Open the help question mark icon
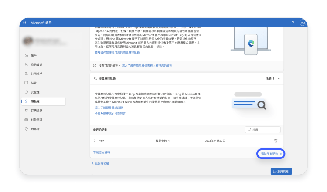 (x=293, y=23)
